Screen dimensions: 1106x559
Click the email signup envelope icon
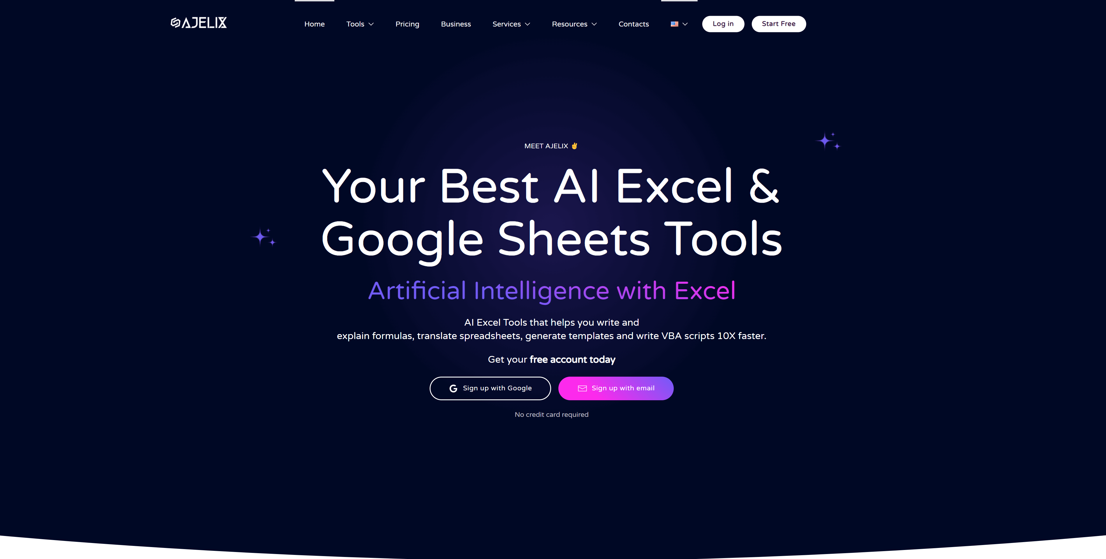coord(581,389)
